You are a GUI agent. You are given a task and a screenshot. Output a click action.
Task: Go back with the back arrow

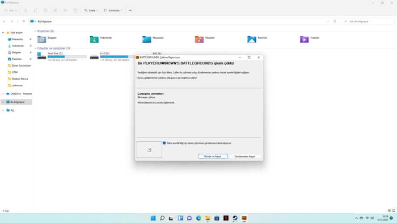pyautogui.click(x=4, y=21)
